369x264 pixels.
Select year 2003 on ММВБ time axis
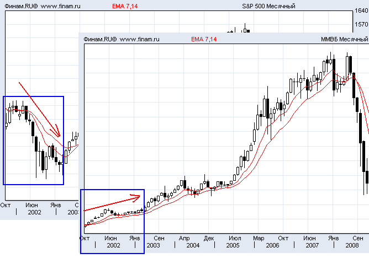coord(153,245)
